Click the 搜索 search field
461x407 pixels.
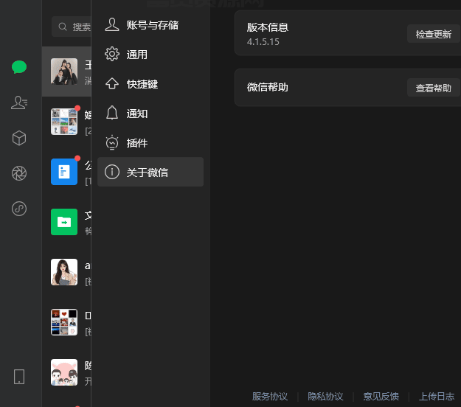click(72, 27)
